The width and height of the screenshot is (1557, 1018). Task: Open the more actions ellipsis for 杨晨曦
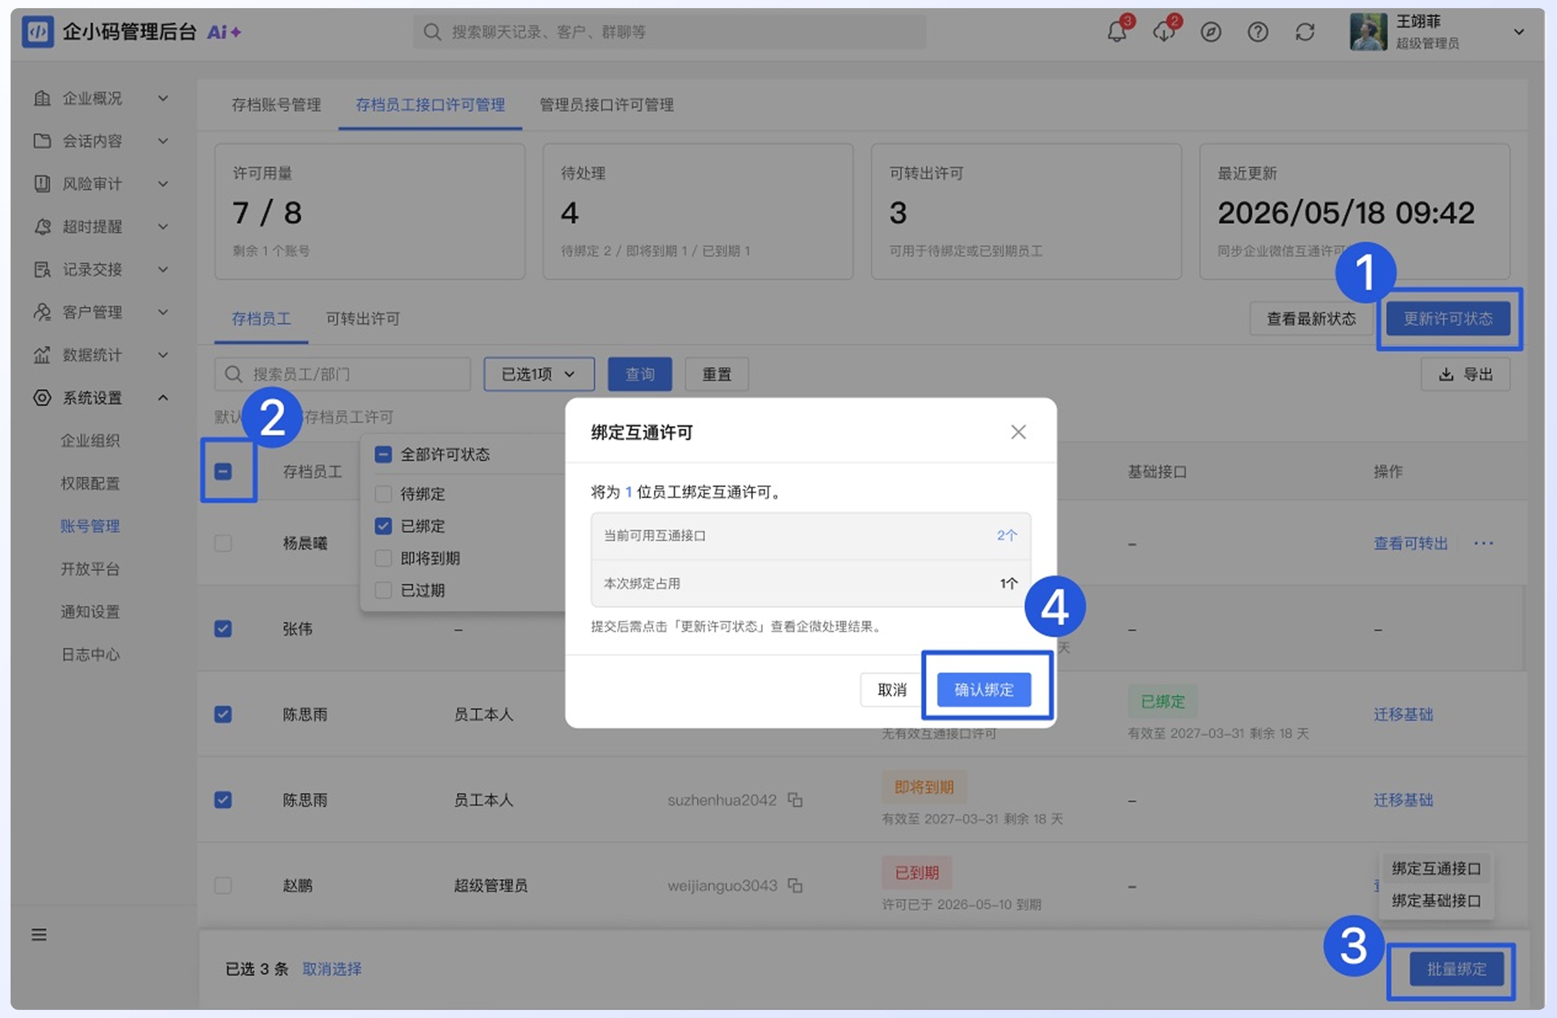(x=1483, y=543)
